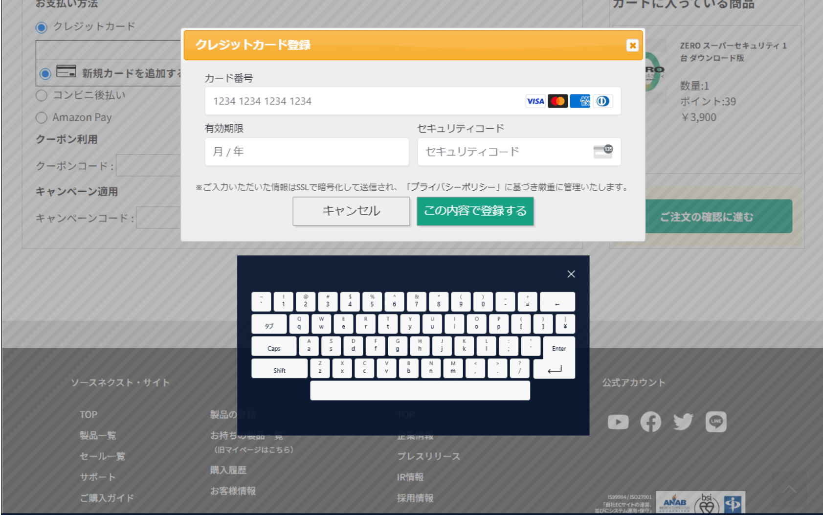Tap the w key on virtual keyboard
The height and width of the screenshot is (515, 823).
tap(321, 324)
